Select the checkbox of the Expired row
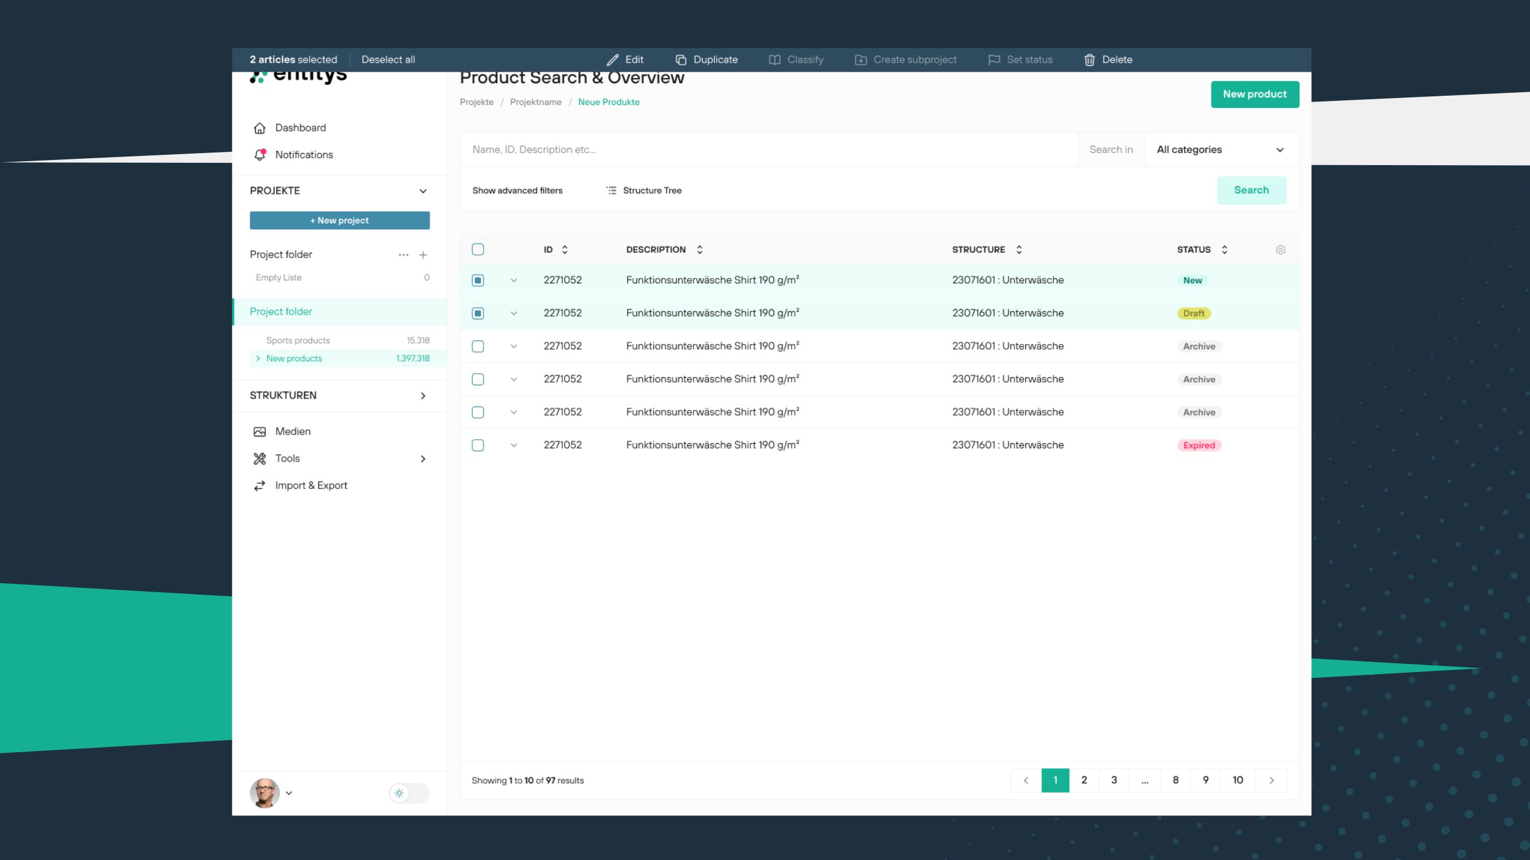Viewport: 1530px width, 860px height. (477, 444)
